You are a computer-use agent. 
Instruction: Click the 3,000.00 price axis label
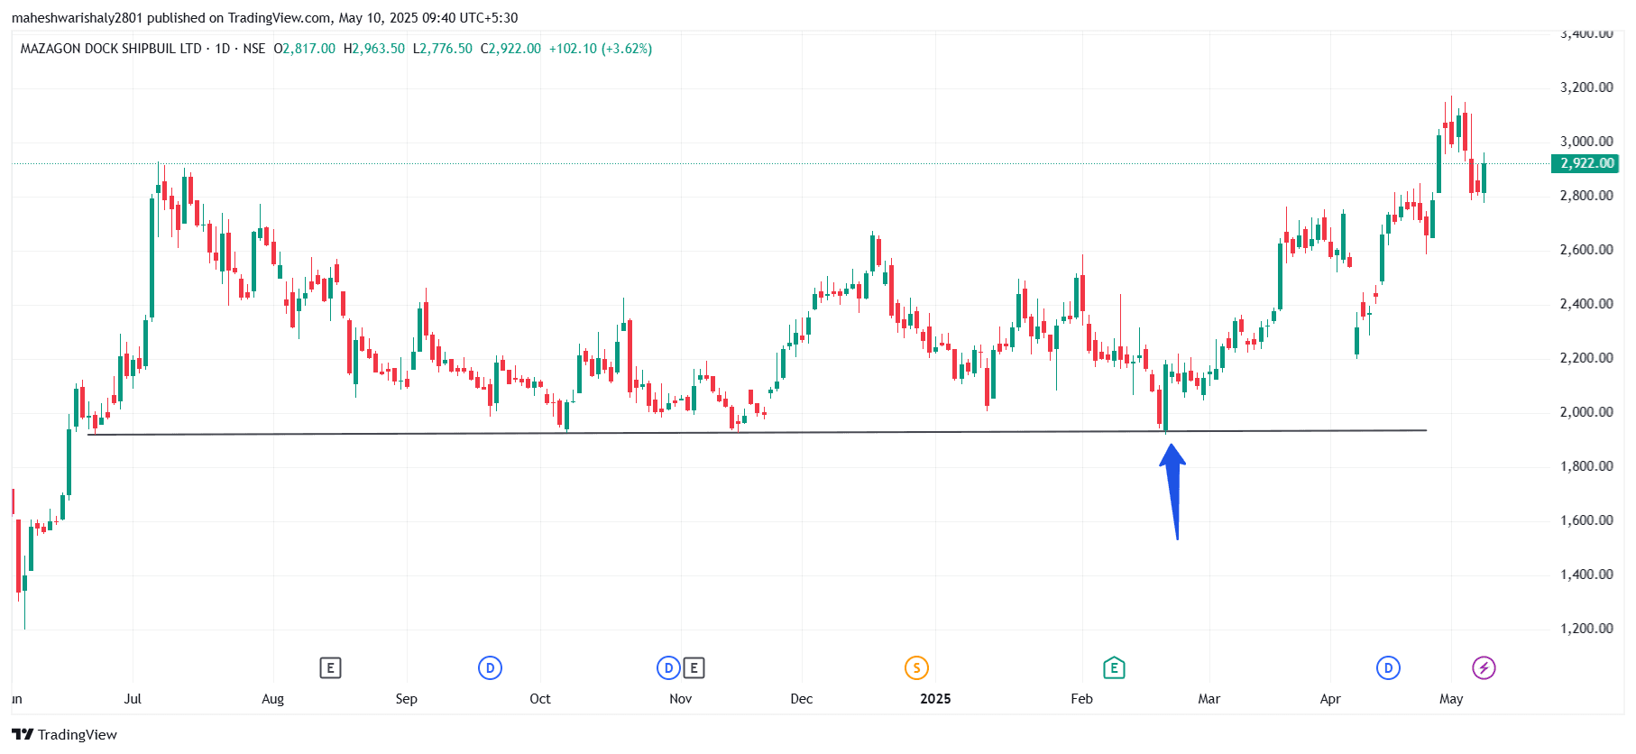(x=1586, y=142)
